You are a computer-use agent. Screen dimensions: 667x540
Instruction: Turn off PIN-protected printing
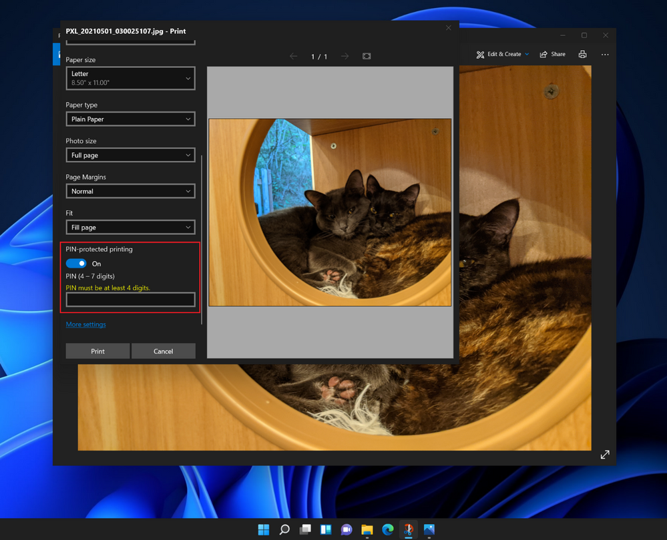76,263
